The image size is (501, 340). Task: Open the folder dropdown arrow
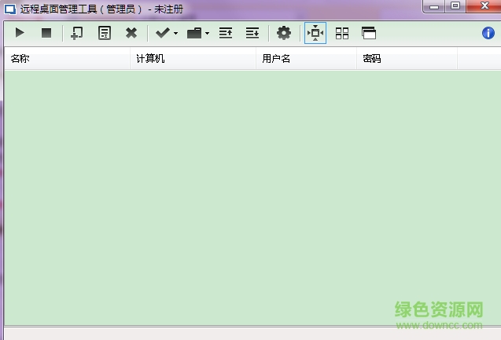coord(207,33)
